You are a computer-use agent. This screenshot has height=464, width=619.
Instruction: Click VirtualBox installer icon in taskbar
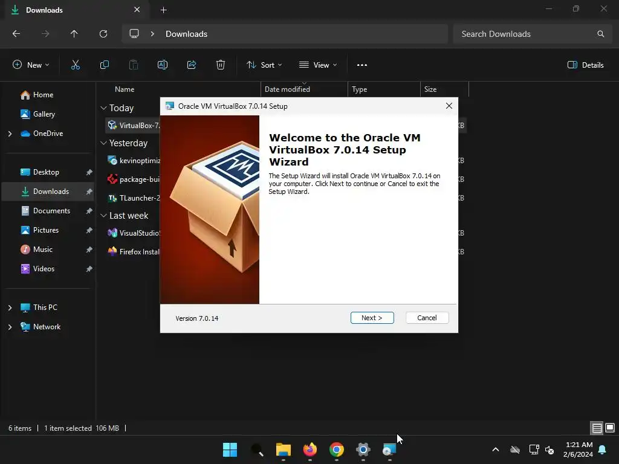click(x=390, y=449)
